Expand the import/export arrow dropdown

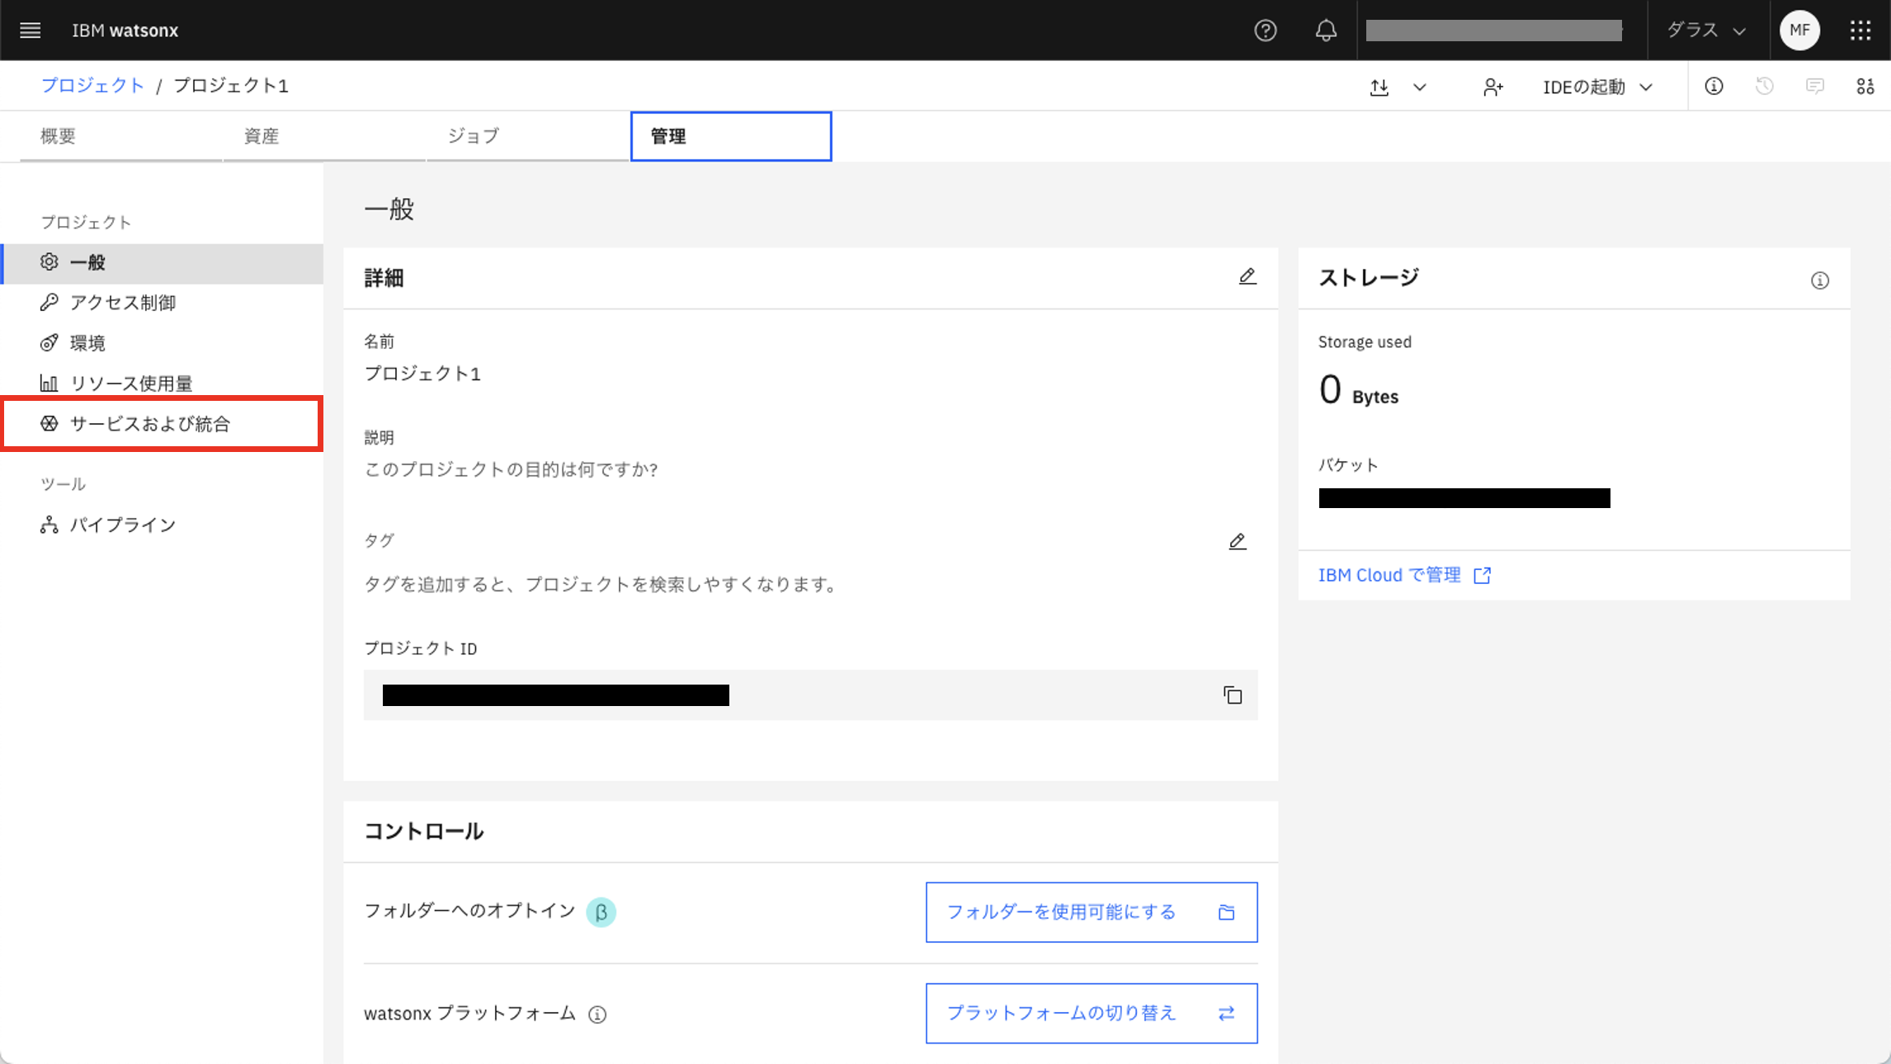pos(1419,87)
